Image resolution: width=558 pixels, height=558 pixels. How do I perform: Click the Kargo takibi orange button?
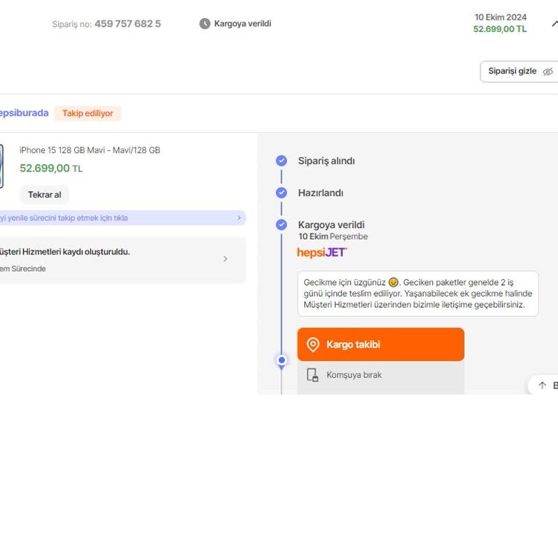[x=381, y=344]
